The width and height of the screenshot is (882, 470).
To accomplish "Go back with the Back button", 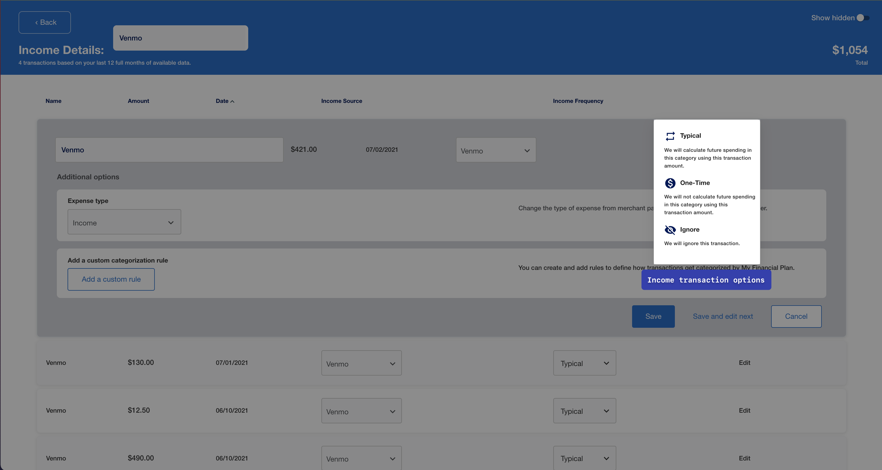I will (44, 22).
